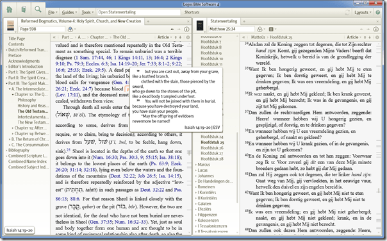Click Isaiah 14:19–20 status tooltip at bottom
Image resolution: width=387 pixels, height=241 pixels.
pos(19,230)
